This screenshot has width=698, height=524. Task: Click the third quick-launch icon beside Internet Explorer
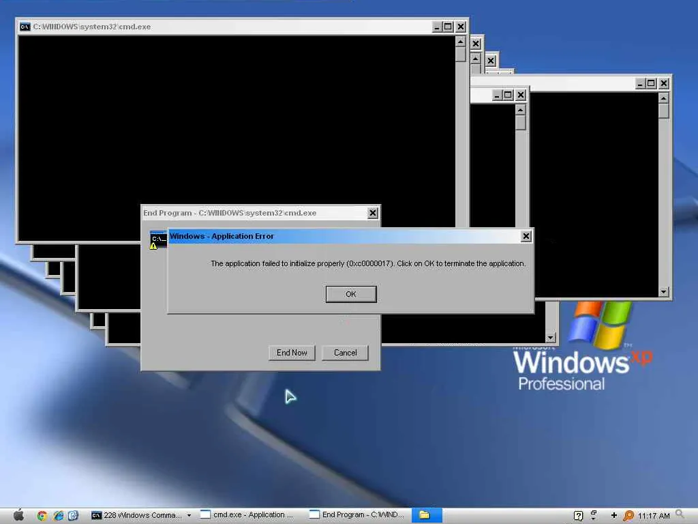point(74,516)
